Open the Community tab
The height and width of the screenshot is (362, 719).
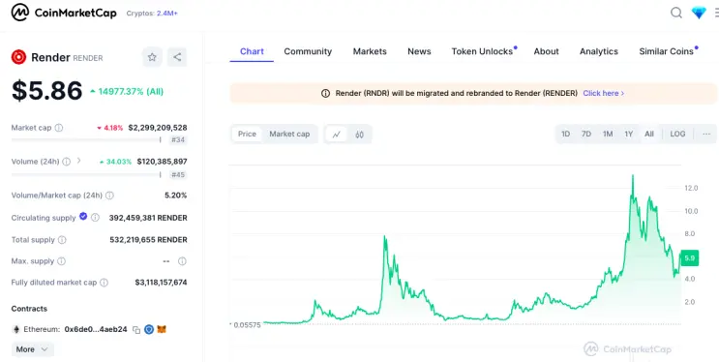point(308,51)
